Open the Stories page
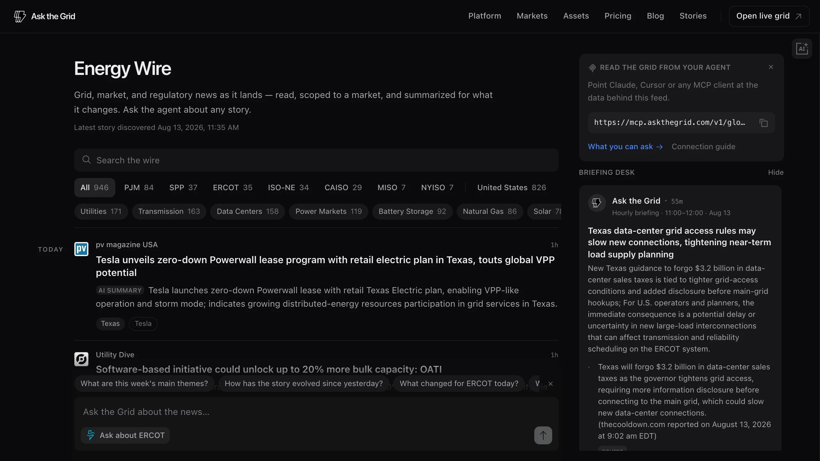 tap(693, 16)
